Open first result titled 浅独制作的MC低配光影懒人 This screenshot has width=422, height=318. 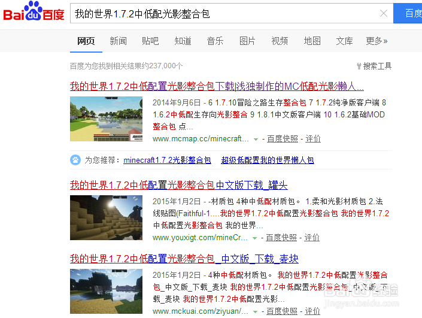(217, 86)
